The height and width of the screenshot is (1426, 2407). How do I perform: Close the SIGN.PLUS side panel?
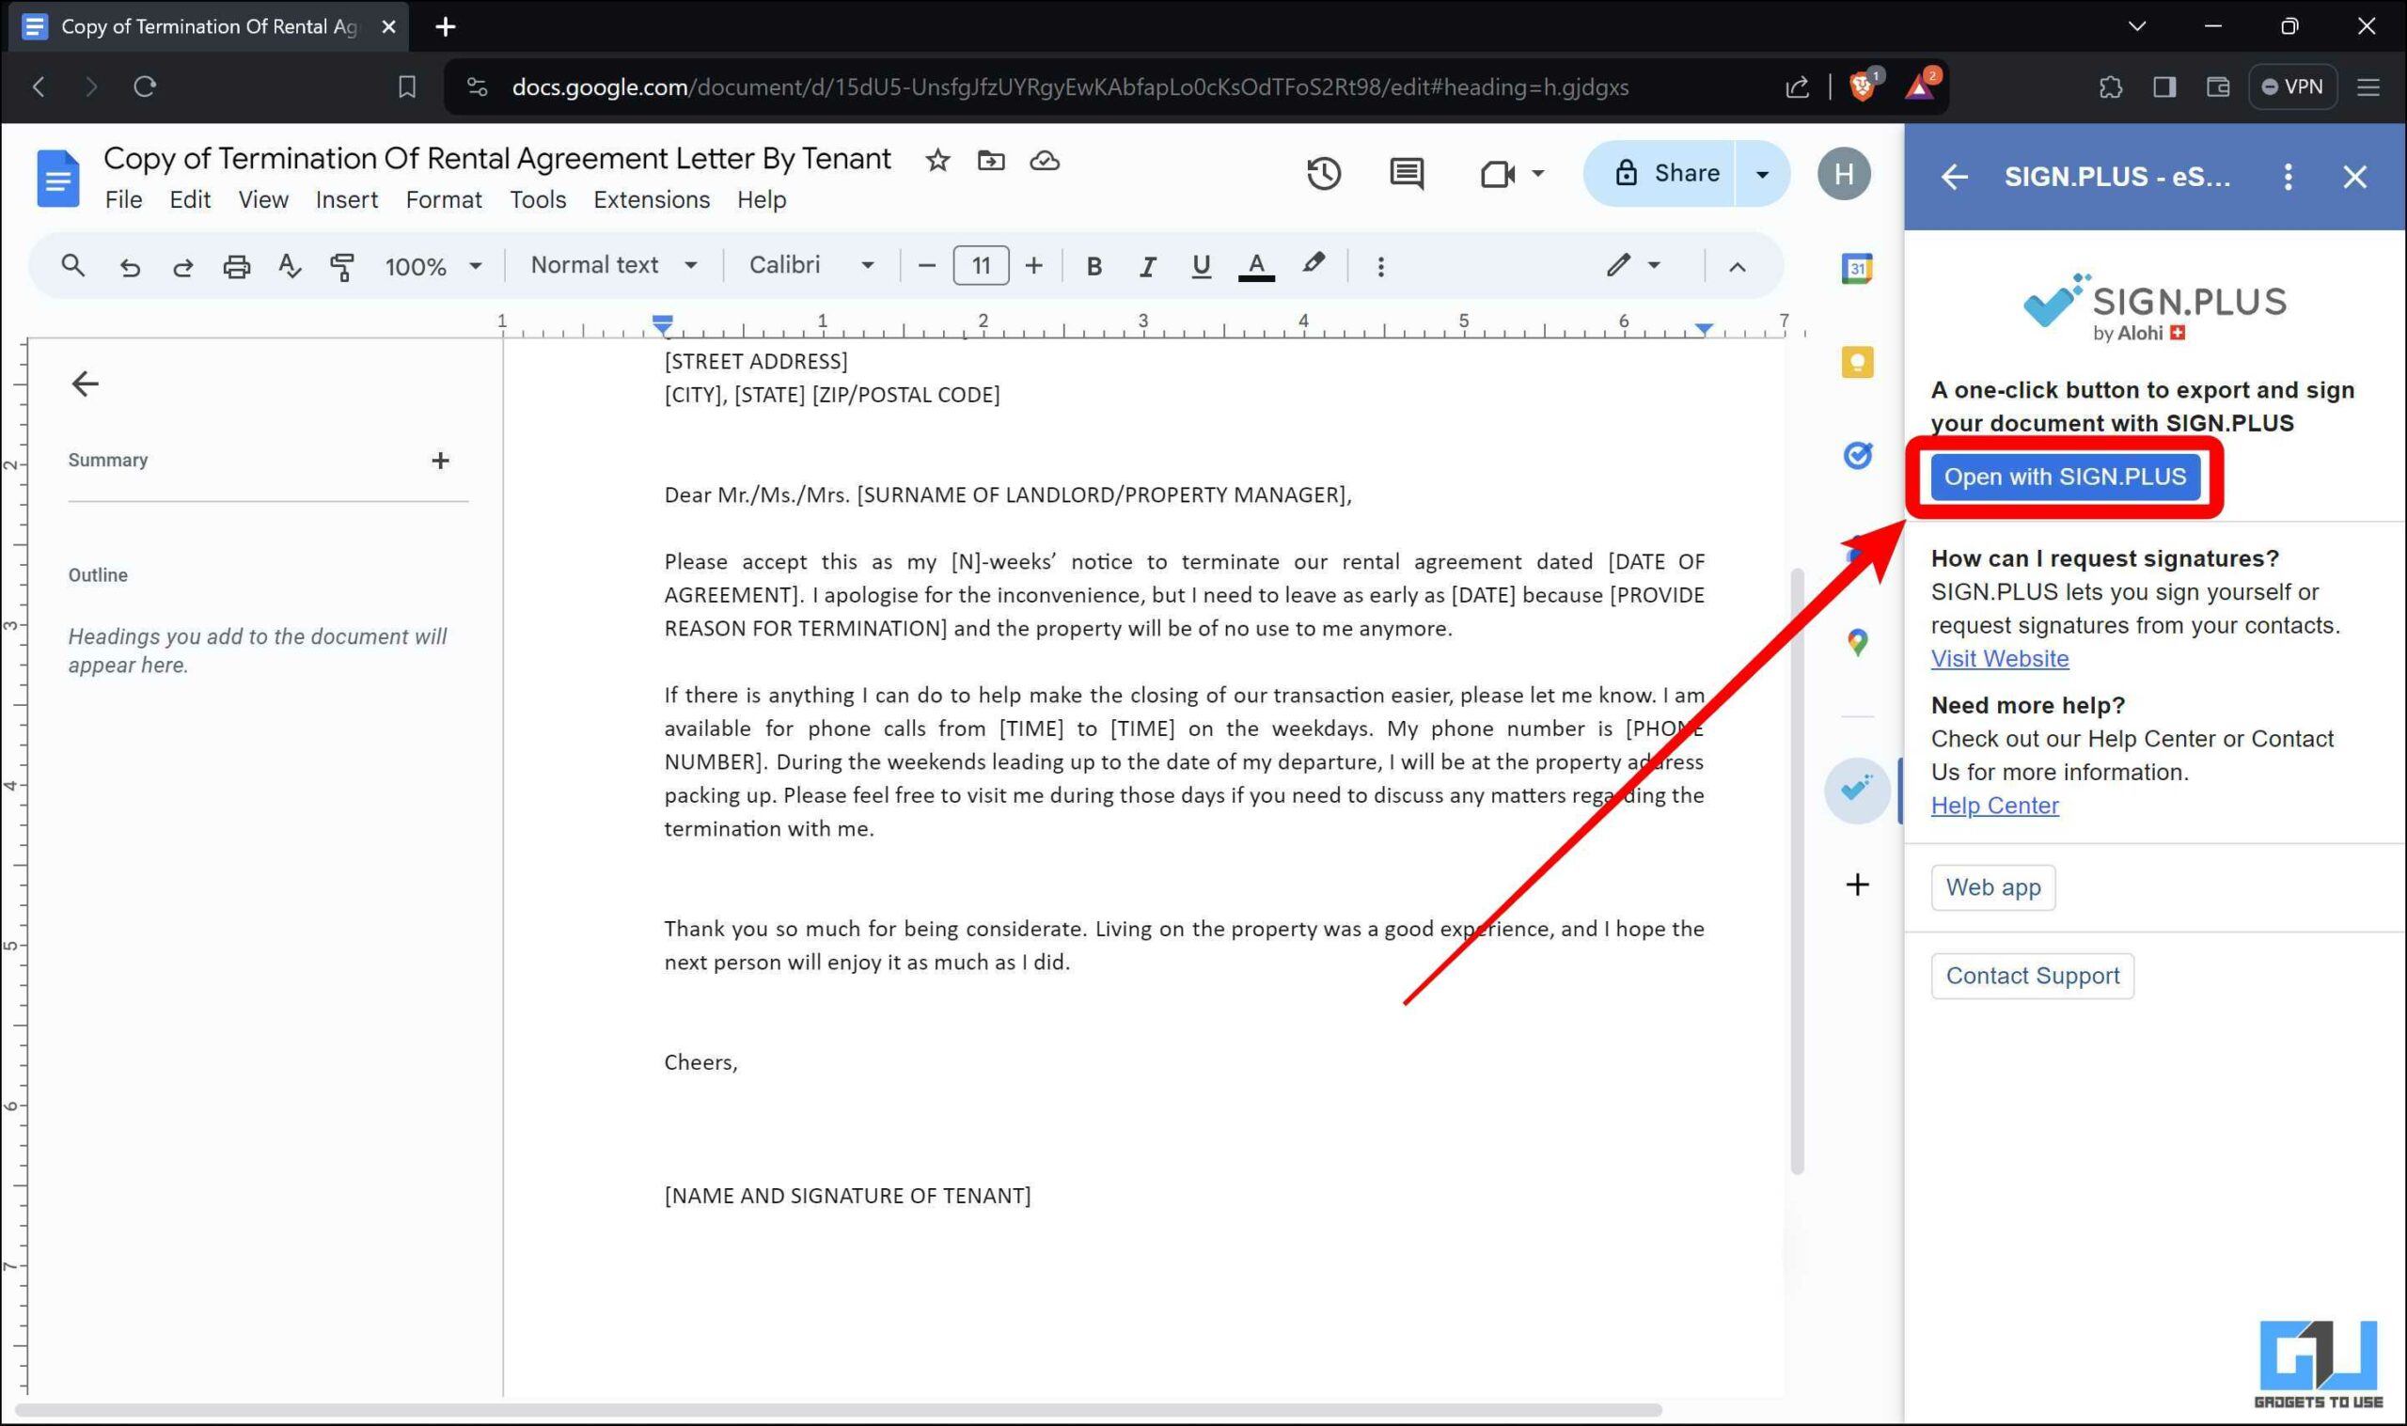pos(2354,177)
